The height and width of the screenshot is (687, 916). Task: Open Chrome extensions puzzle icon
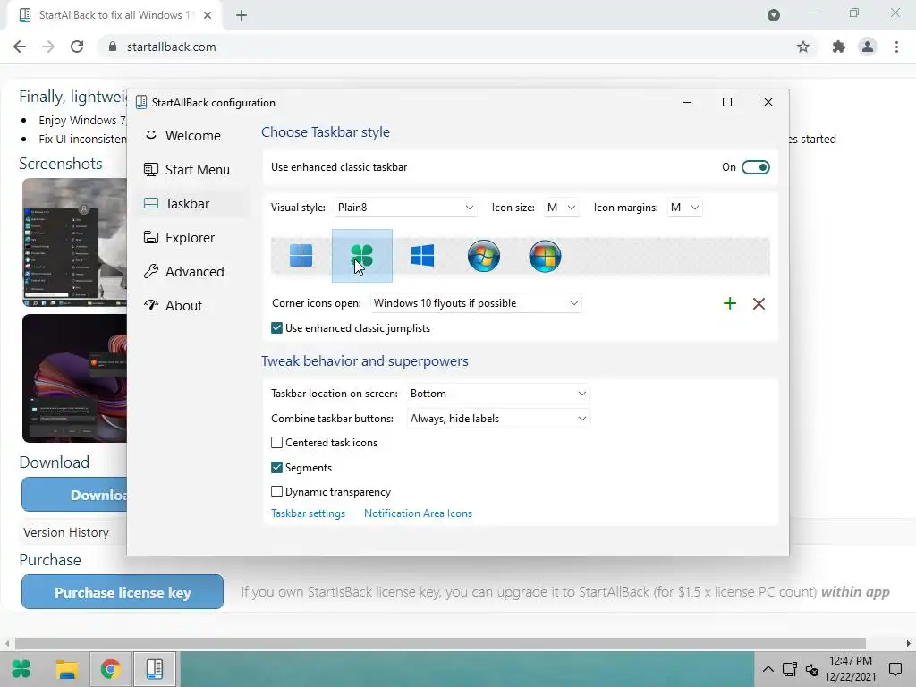(839, 47)
